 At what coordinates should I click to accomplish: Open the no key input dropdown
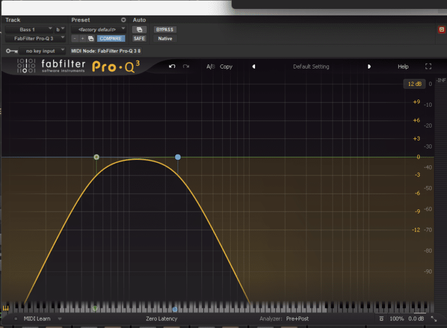tap(43, 51)
